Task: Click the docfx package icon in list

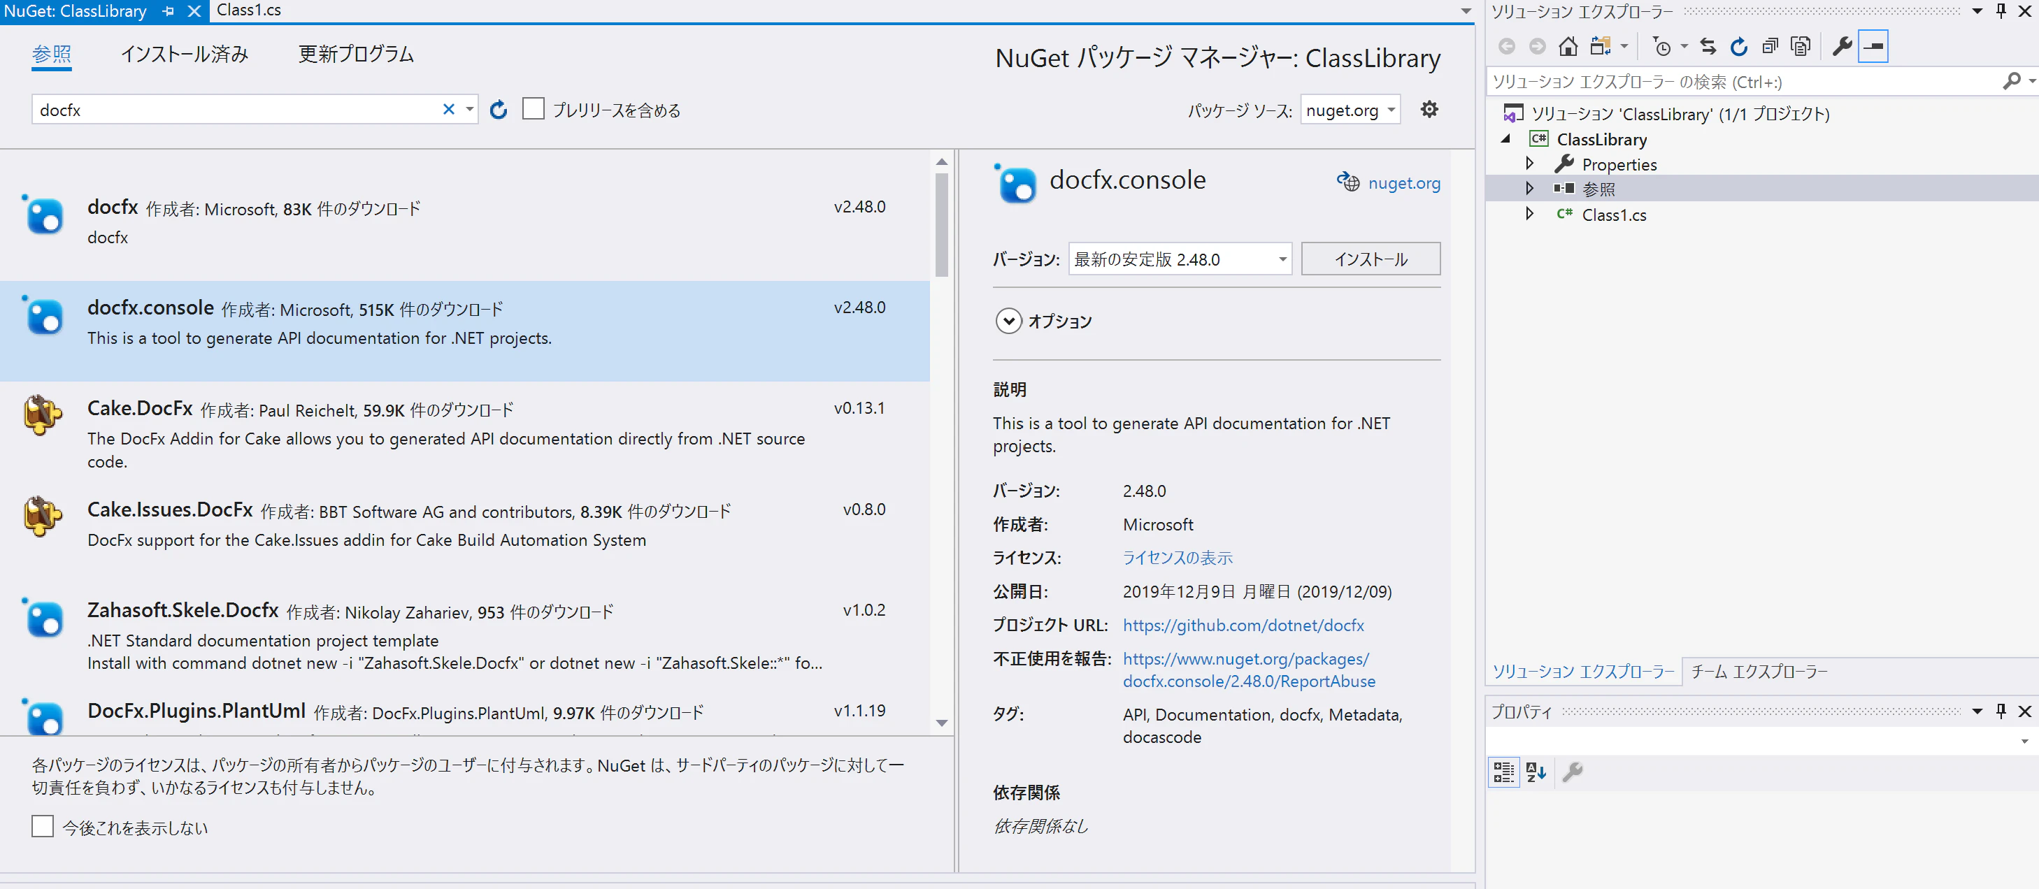Action: tap(43, 215)
